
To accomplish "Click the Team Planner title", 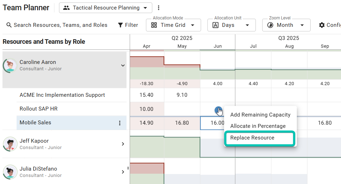I will 26,8.
